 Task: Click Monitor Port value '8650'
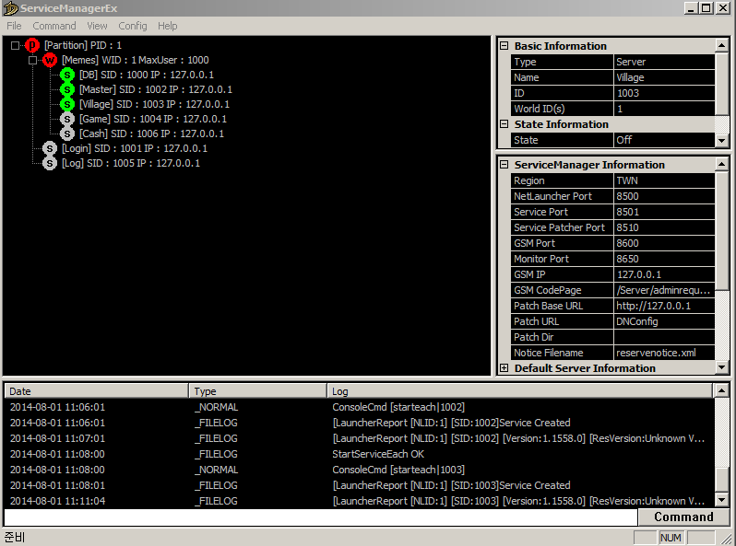[x=664, y=259]
